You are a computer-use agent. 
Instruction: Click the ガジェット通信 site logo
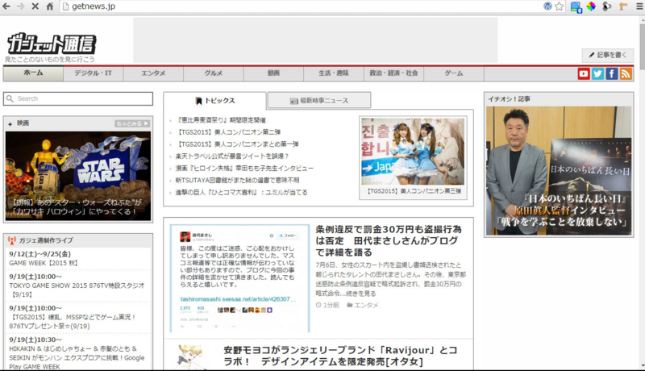(x=52, y=44)
